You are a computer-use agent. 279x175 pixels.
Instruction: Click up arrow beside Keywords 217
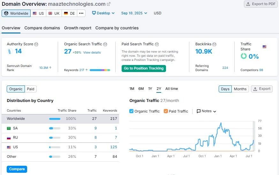[x=87, y=70]
